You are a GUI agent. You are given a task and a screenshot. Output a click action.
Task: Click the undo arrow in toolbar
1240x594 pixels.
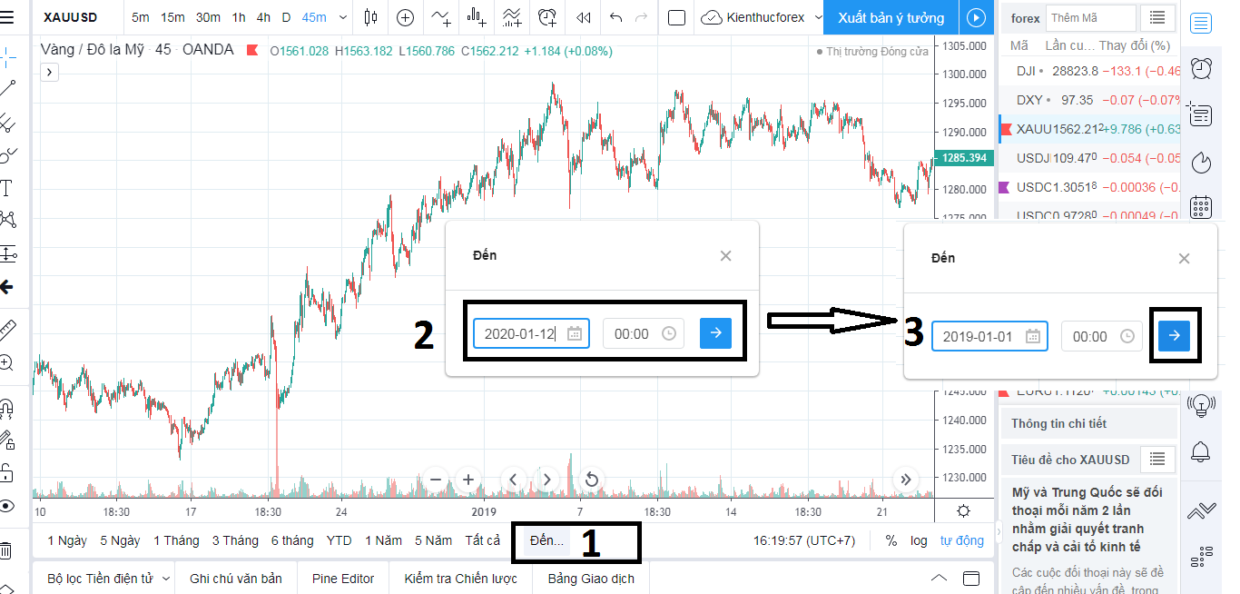617,17
